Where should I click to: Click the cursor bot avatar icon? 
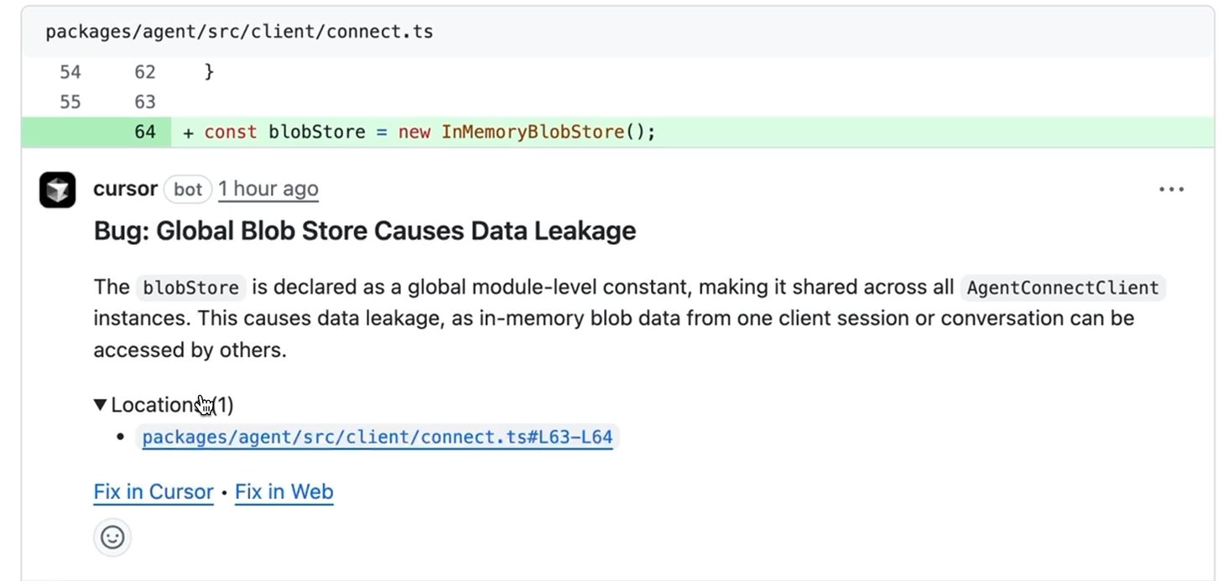tap(56, 189)
